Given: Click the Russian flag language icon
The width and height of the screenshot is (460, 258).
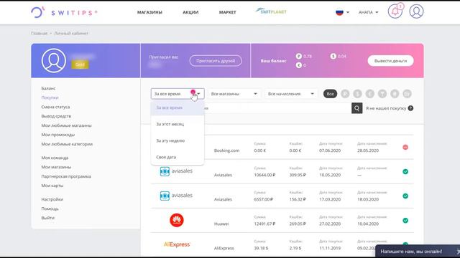Looking at the screenshot, I should pos(339,12).
